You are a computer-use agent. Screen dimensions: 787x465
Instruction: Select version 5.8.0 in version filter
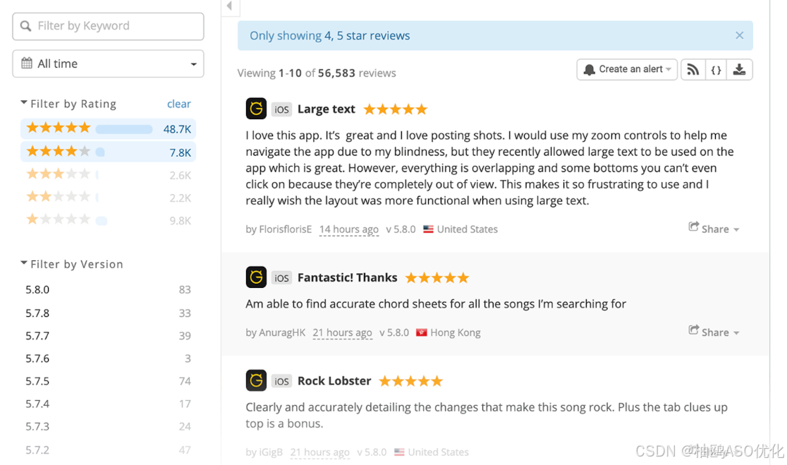pyautogui.click(x=108, y=290)
